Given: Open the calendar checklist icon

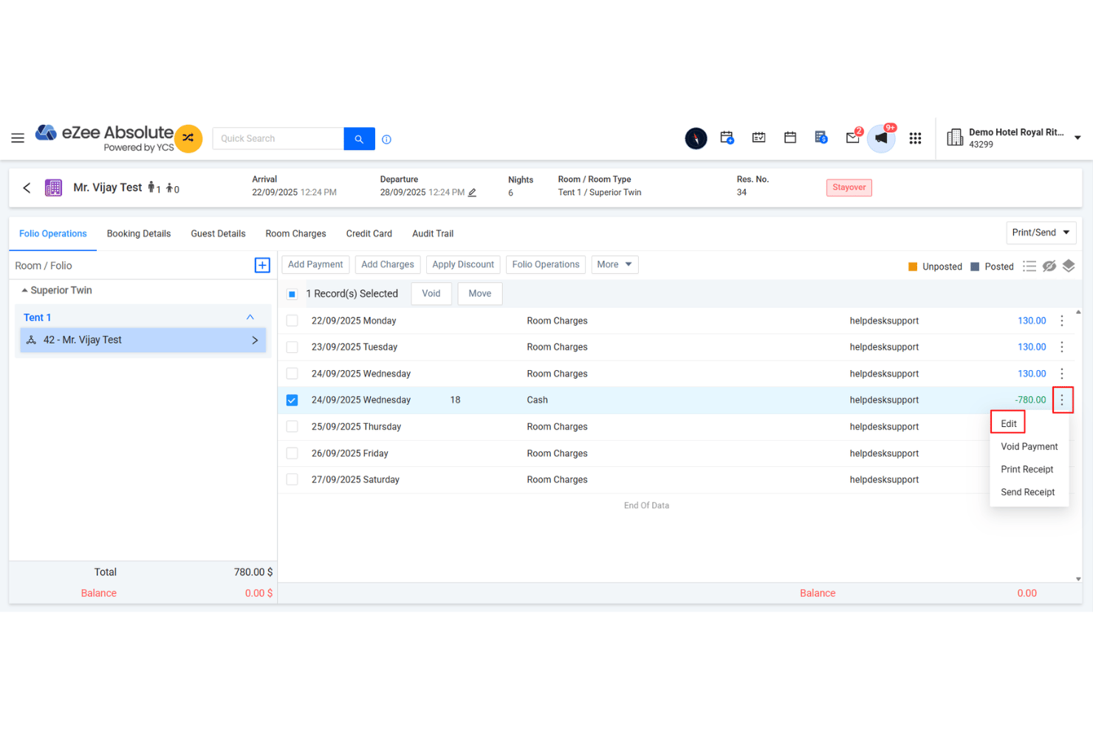Looking at the screenshot, I should (x=758, y=137).
